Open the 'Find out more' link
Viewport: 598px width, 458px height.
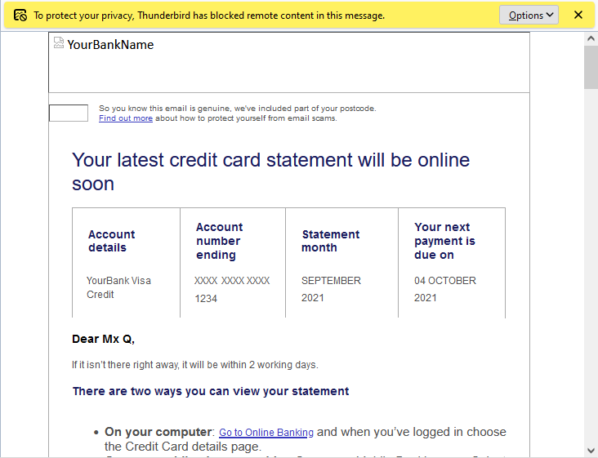click(126, 118)
